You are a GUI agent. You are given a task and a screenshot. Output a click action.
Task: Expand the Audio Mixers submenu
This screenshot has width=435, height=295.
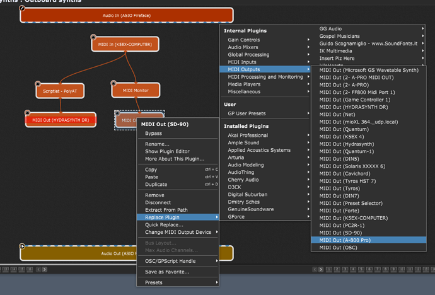[x=265, y=47]
